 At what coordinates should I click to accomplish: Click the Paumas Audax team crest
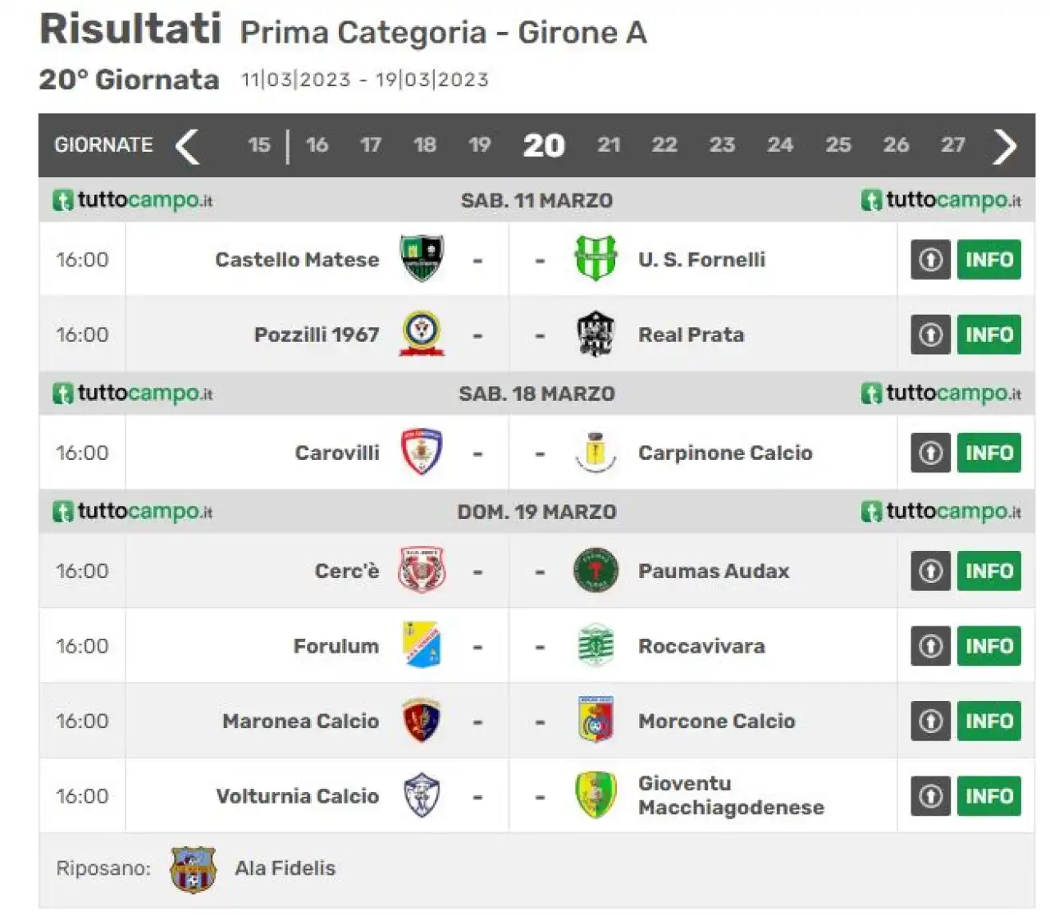click(x=596, y=571)
